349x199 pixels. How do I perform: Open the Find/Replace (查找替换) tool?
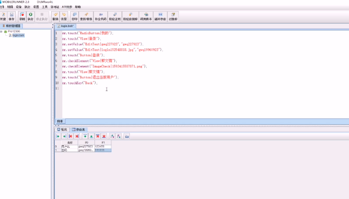point(86,16)
